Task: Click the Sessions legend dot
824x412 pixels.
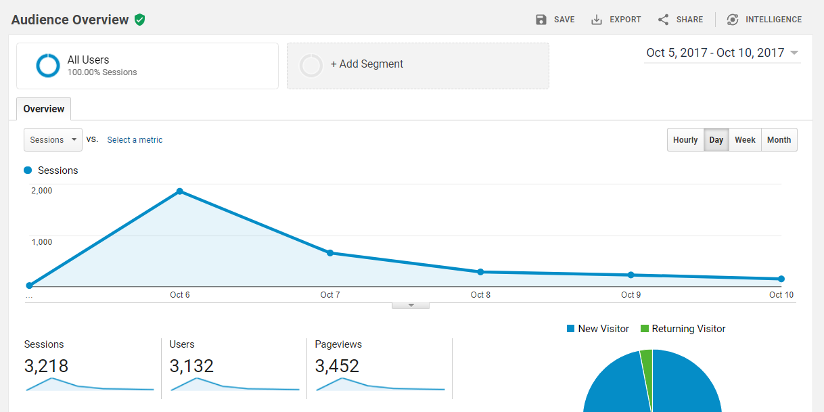Action: point(28,170)
